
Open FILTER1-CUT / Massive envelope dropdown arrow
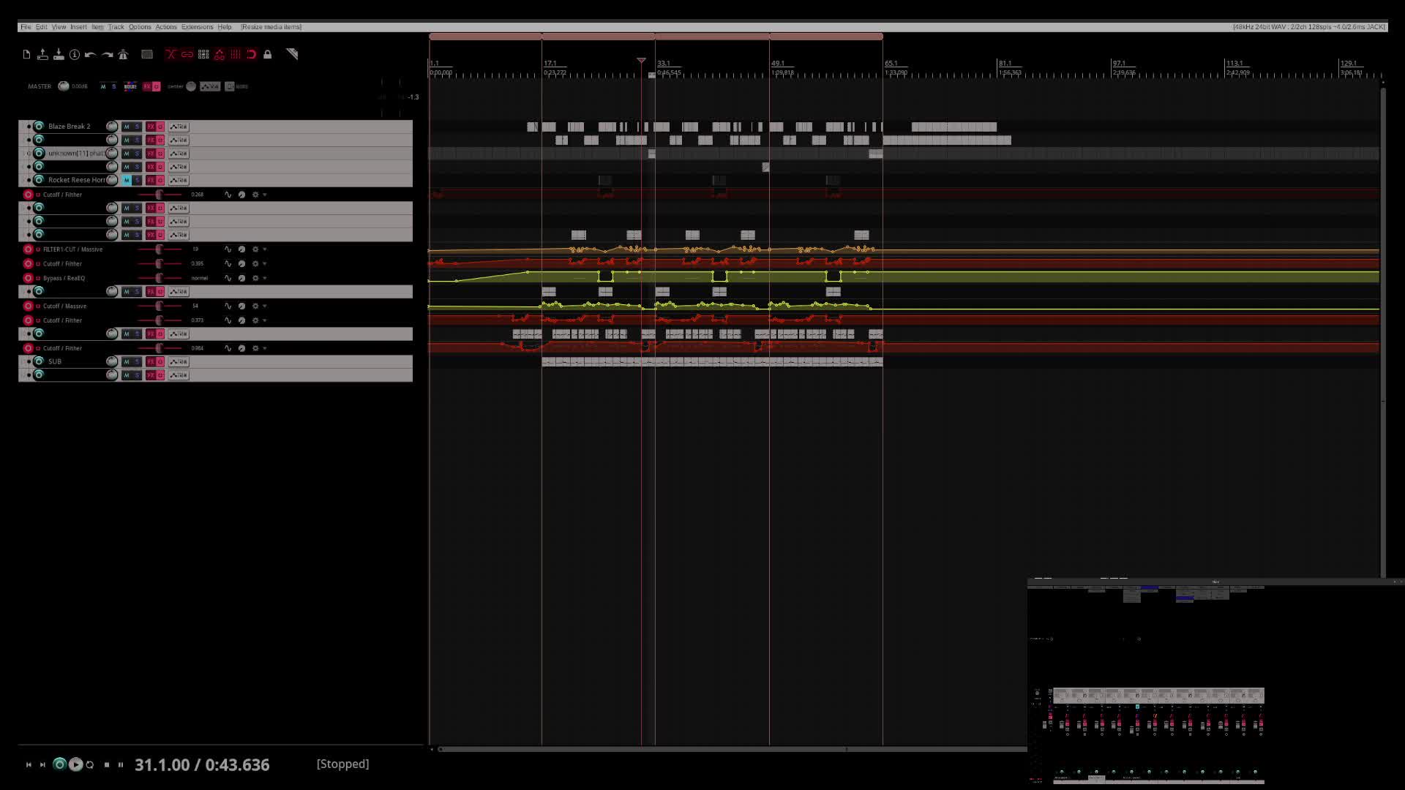(x=265, y=249)
